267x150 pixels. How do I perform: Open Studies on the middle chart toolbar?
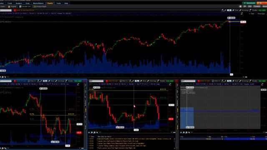coord(161,81)
